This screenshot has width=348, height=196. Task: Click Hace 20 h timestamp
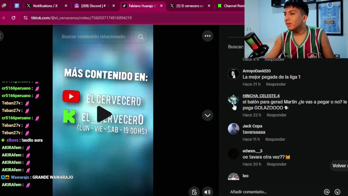coord(252,164)
